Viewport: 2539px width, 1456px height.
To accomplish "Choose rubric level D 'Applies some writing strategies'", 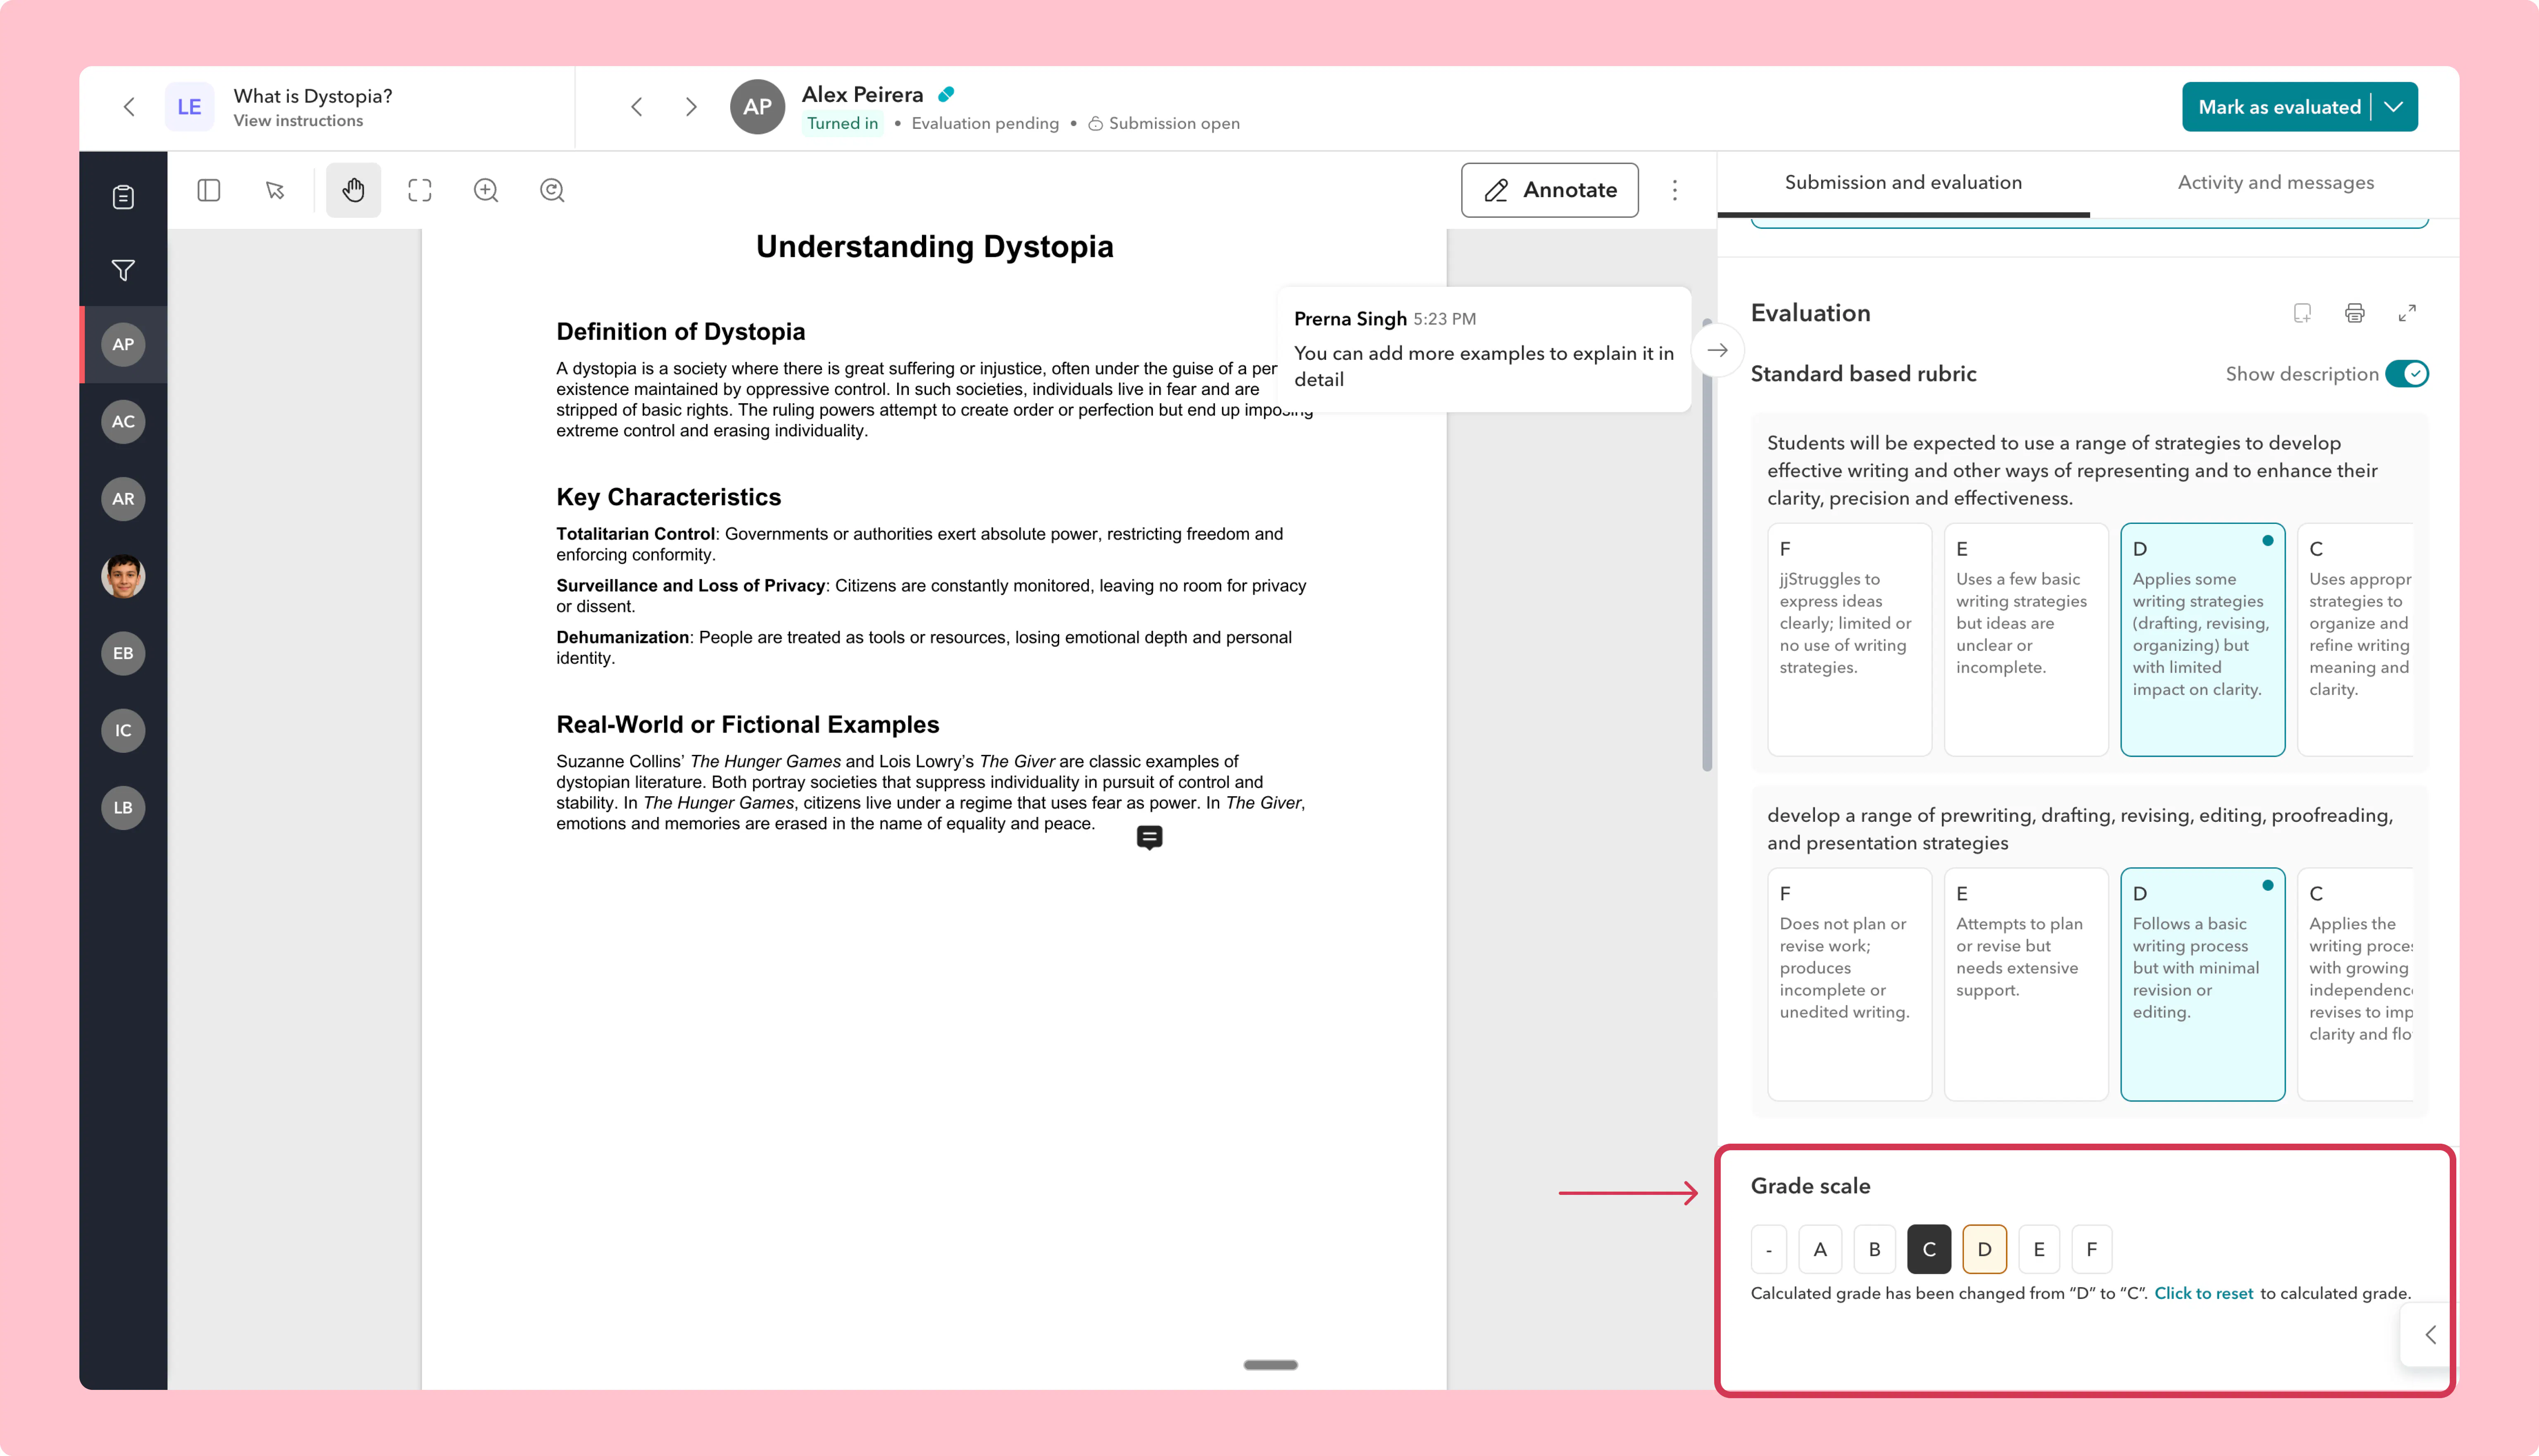I will coord(2203,639).
